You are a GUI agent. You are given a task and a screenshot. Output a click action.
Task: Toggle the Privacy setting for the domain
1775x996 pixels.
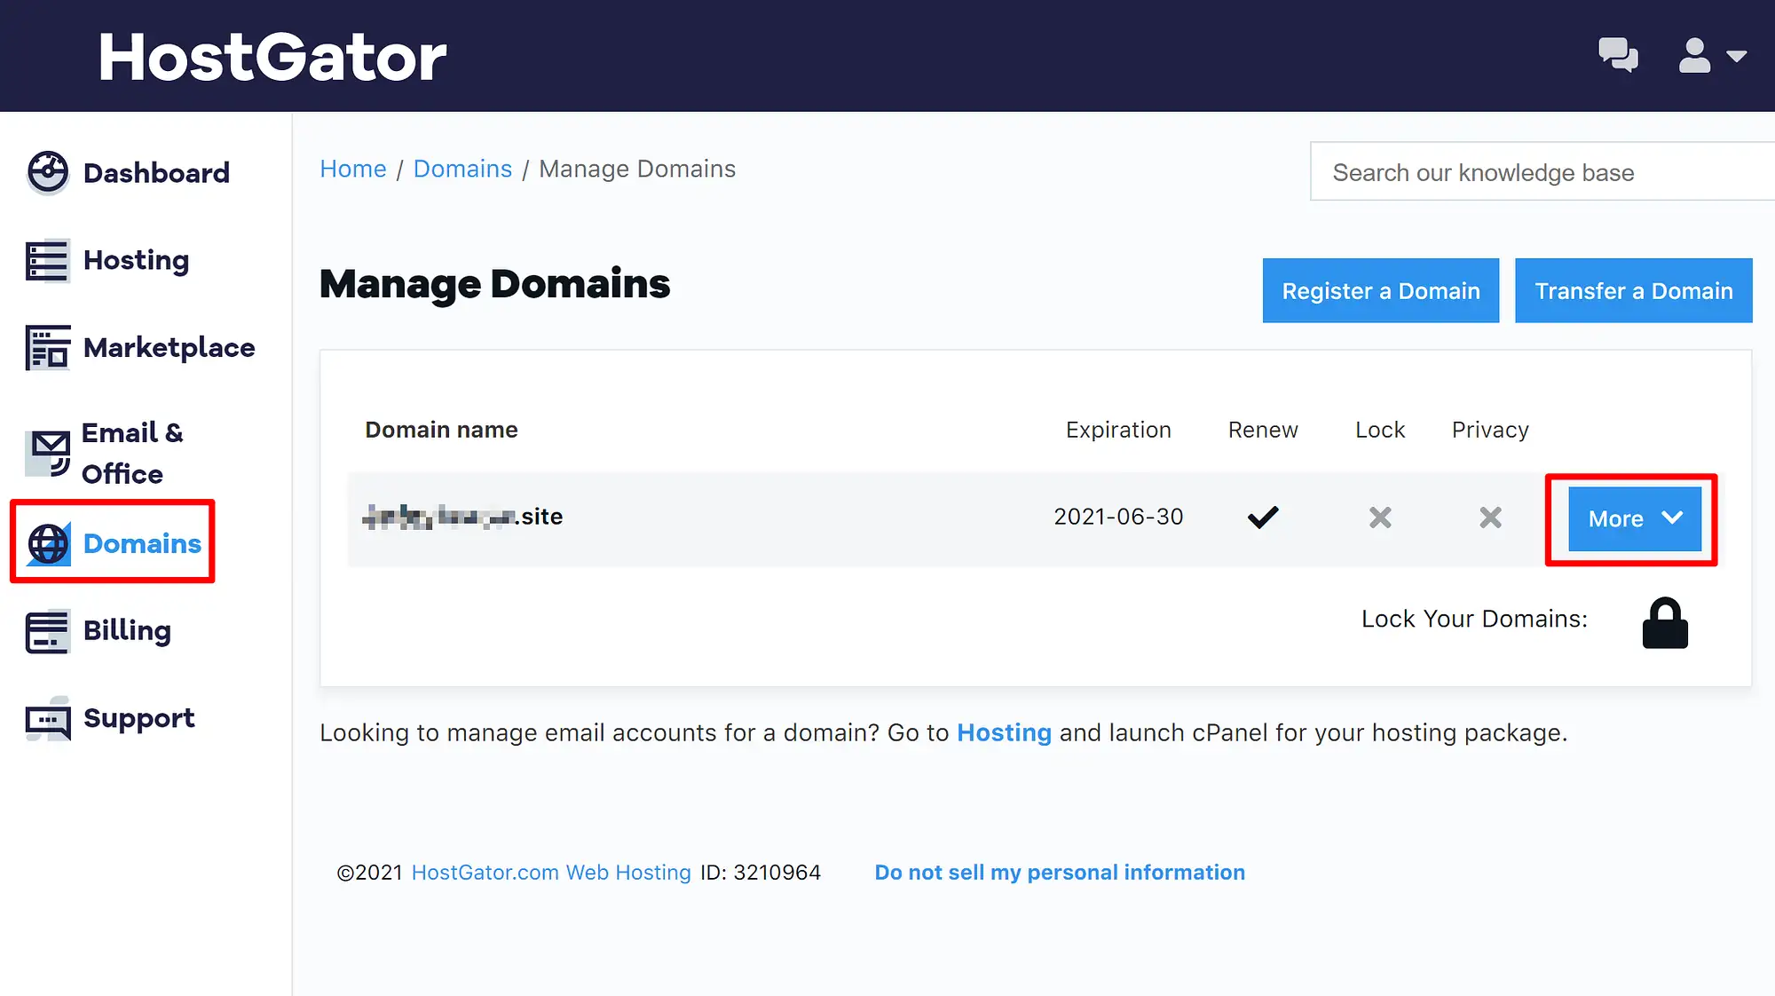[1490, 517]
